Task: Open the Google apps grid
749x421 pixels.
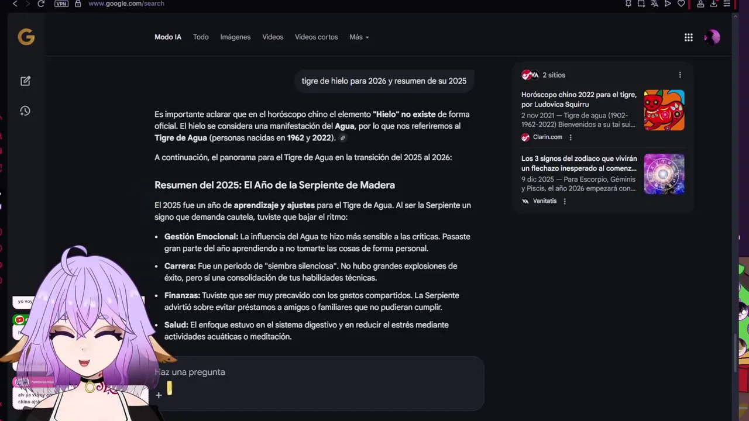Action: click(688, 37)
